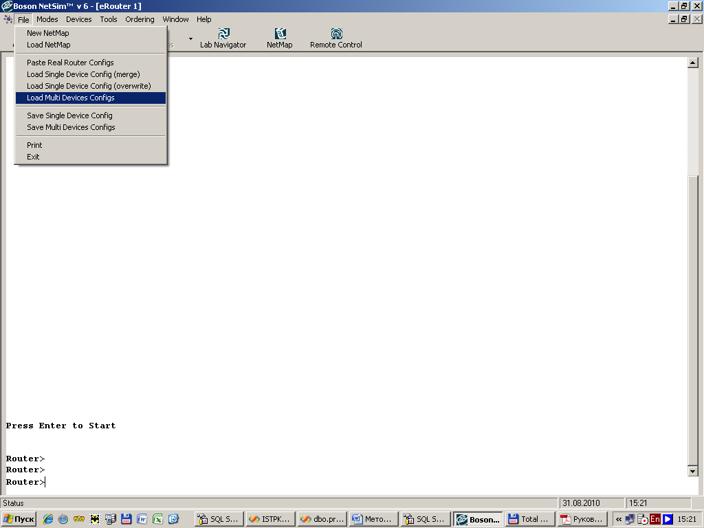Expand the toolbar dropdown arrow beside Lab Navigator
Viewport: 704px width, 528px height.
tap(191, 38)
